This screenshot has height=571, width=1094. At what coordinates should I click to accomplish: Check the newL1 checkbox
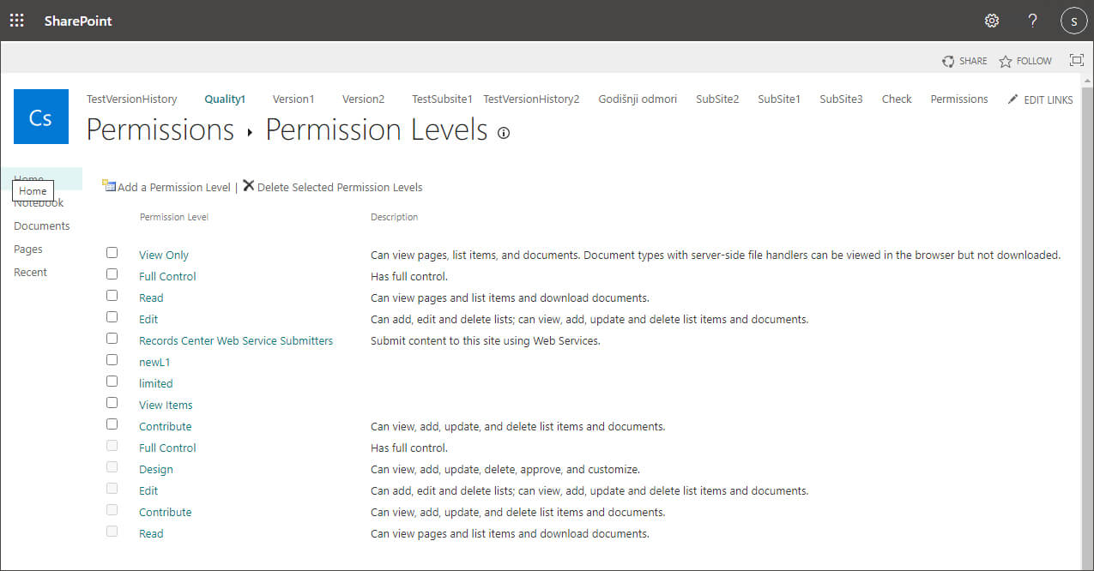[x=112, y=360]
